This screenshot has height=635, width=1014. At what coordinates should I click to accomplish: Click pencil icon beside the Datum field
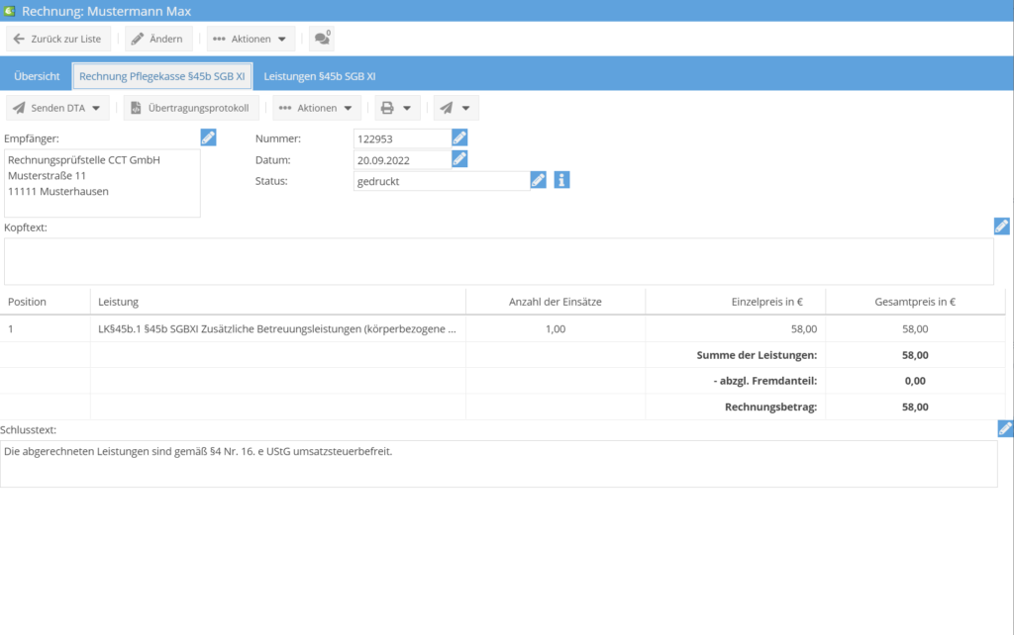pos(459,158)
